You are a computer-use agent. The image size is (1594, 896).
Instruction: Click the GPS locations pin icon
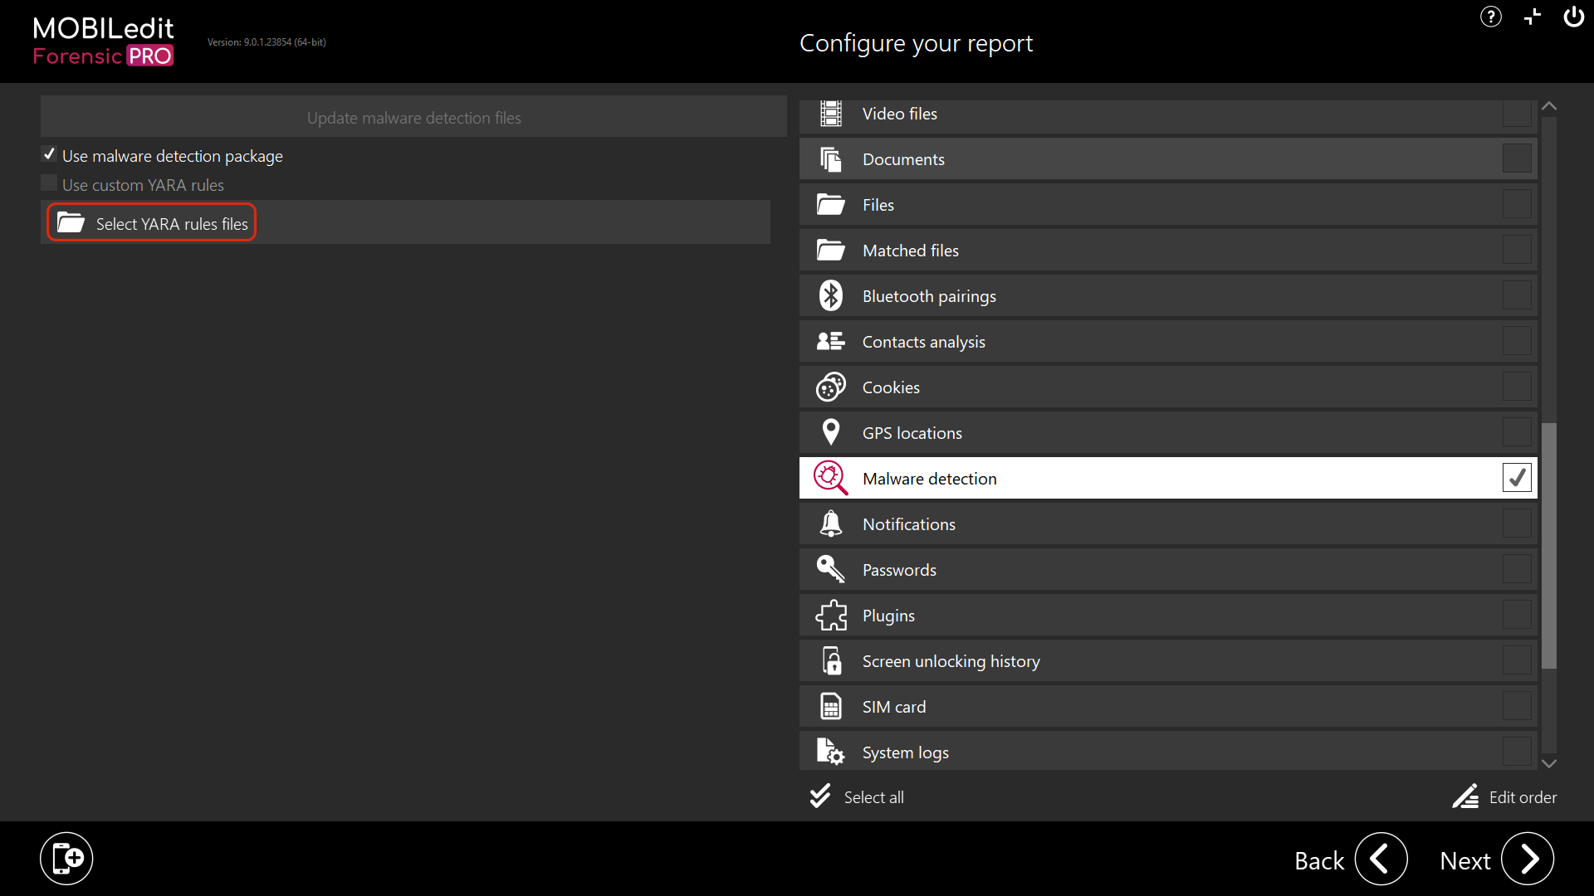coord(830,432)
